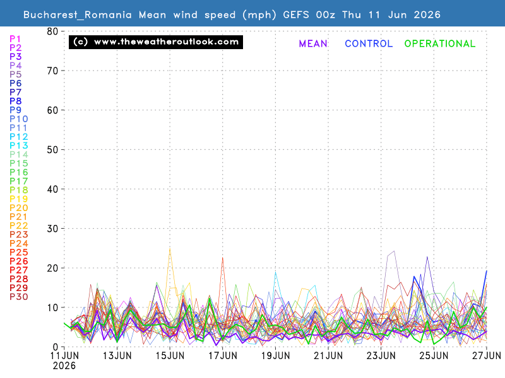
Task: Click the purple peak after 23JUN
Action: tap(394, 251)
